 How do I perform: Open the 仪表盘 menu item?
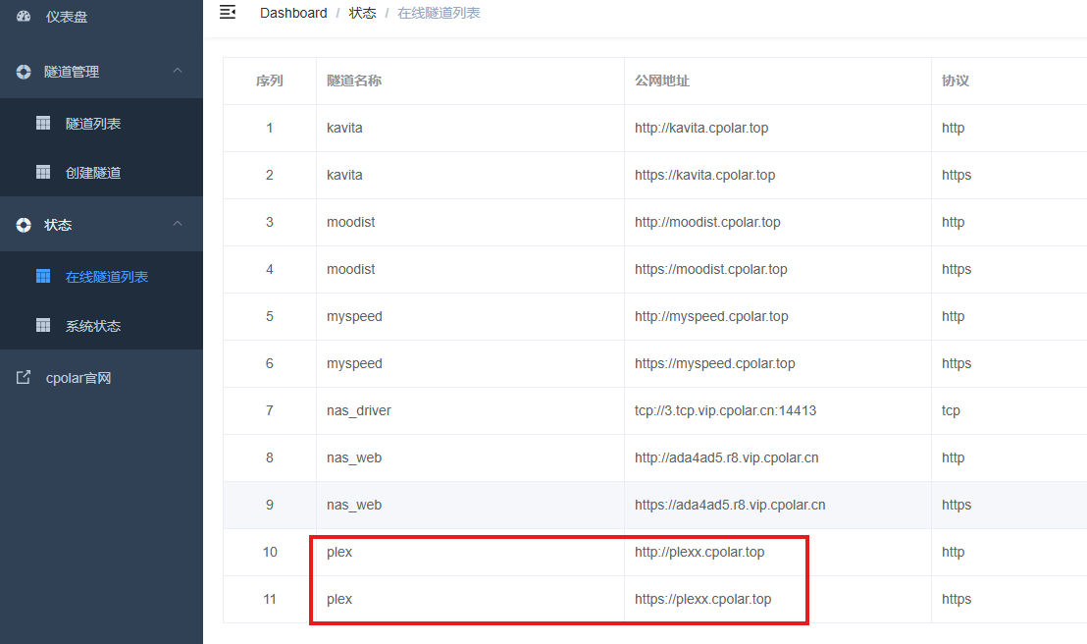coord(67,17)
